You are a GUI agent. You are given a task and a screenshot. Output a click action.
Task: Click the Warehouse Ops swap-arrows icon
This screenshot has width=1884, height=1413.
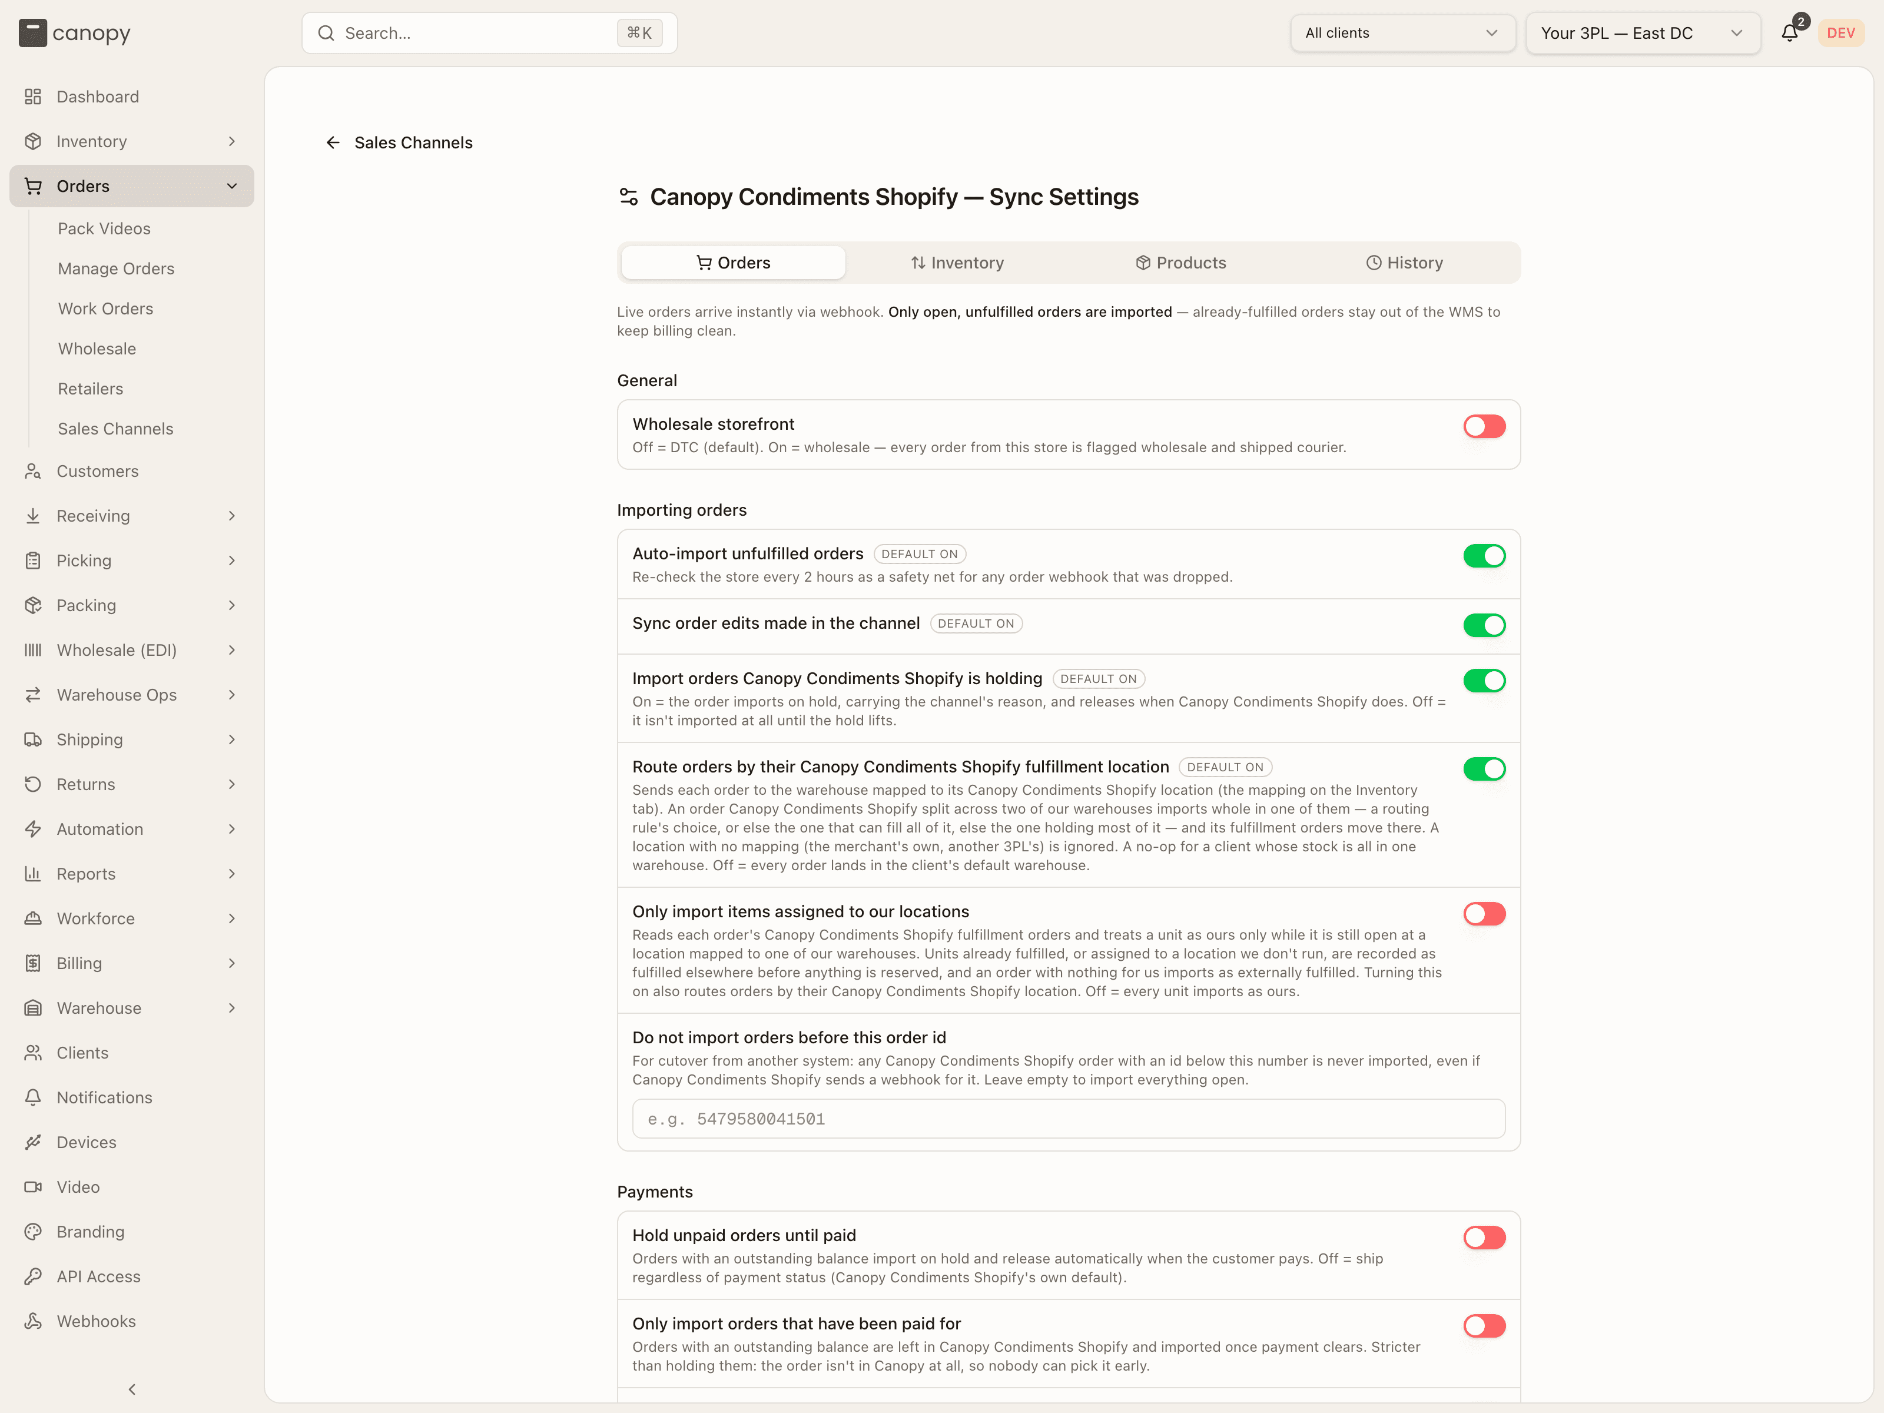33,694
